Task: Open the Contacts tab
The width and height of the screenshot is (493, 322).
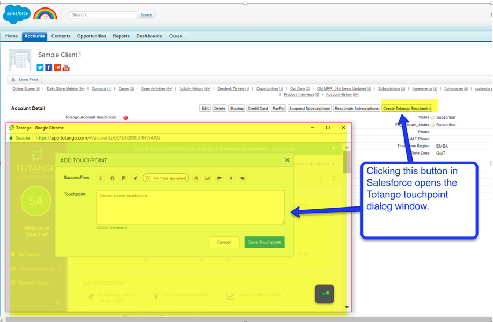Action: tap(61, 36)
